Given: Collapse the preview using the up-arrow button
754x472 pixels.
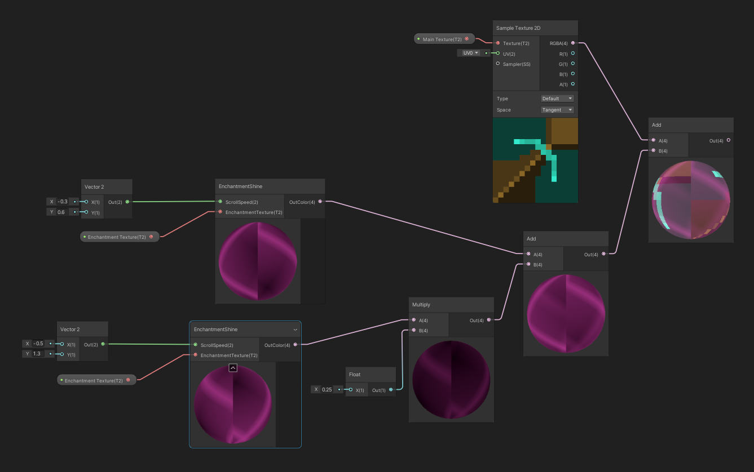Looking at the screenshot, I should (232, 367).
